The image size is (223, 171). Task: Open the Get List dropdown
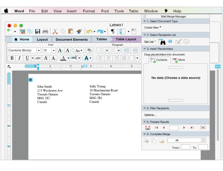tap(150, 42)
